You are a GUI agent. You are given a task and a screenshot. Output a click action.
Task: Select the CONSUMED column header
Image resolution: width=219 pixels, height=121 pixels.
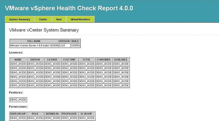pyautogui.click(x=104, y=60)
